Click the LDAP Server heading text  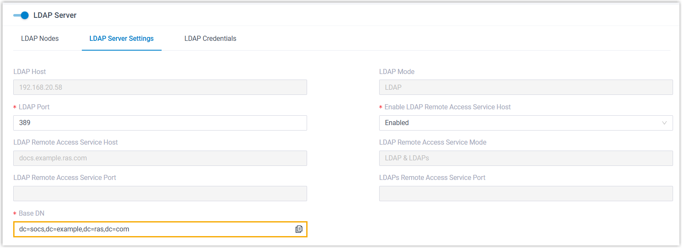pos(55,15)
